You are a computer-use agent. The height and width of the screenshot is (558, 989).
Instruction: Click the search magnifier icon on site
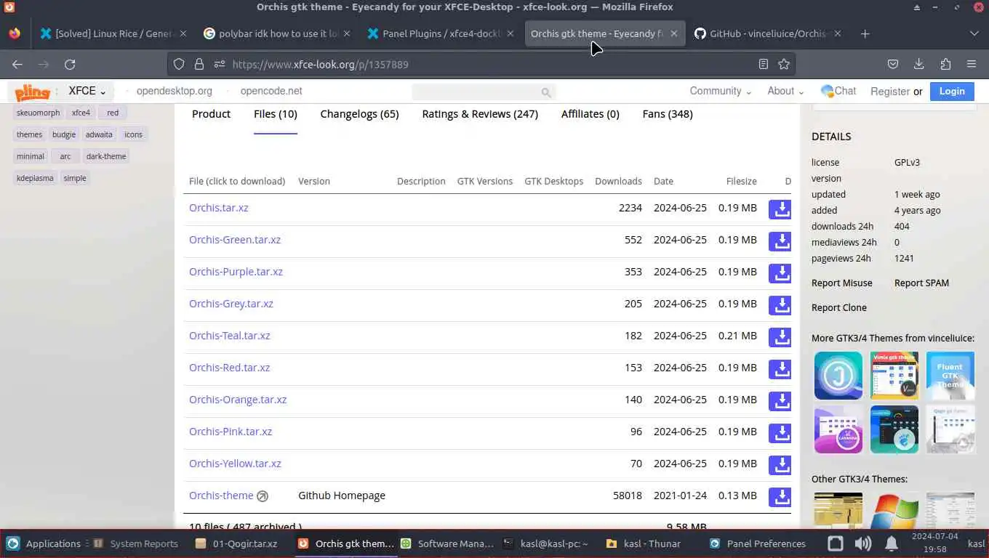click(545, 92)
